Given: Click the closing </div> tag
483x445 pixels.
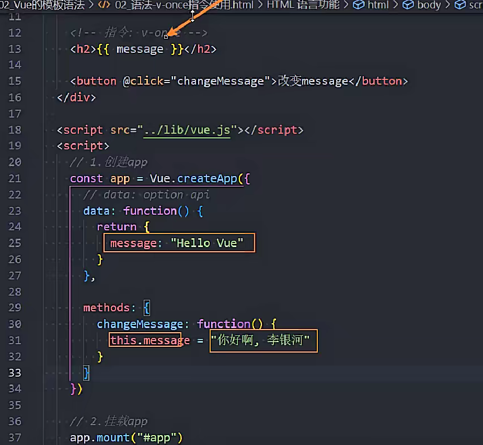Looking at the screenshot, I should point(76,98).
